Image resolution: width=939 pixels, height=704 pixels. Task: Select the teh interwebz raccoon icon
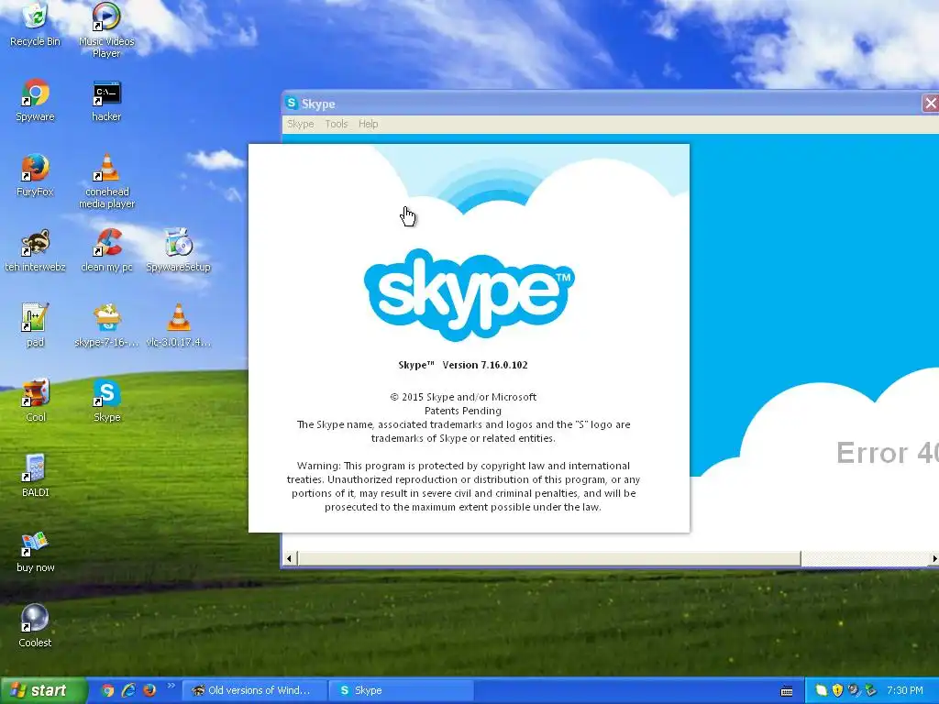[x=35, y=249]
